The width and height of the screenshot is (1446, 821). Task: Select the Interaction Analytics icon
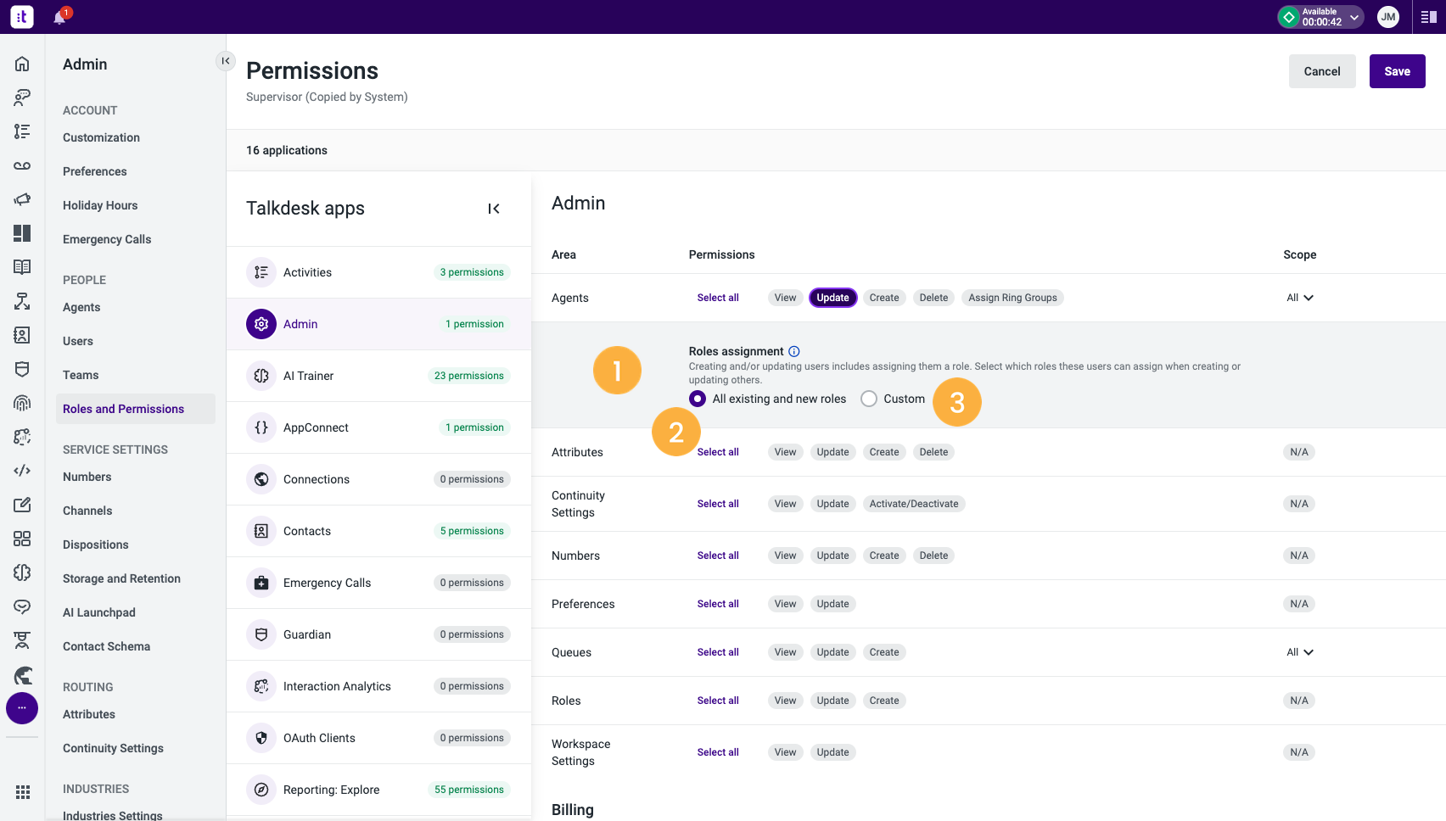tap(261, 685)
